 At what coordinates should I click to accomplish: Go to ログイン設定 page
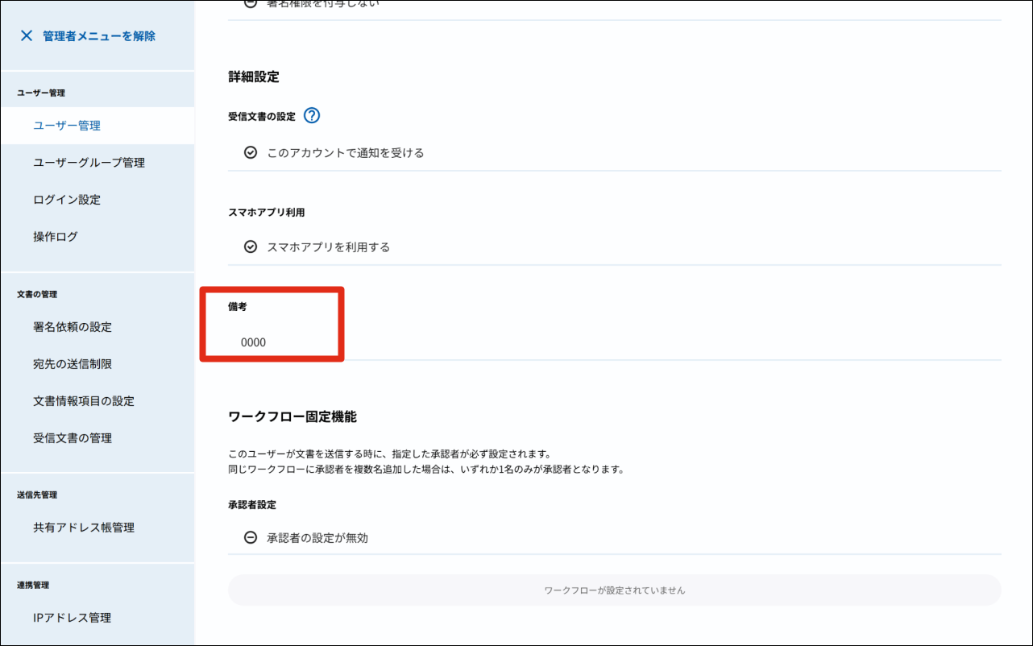[x=67, y=200]
